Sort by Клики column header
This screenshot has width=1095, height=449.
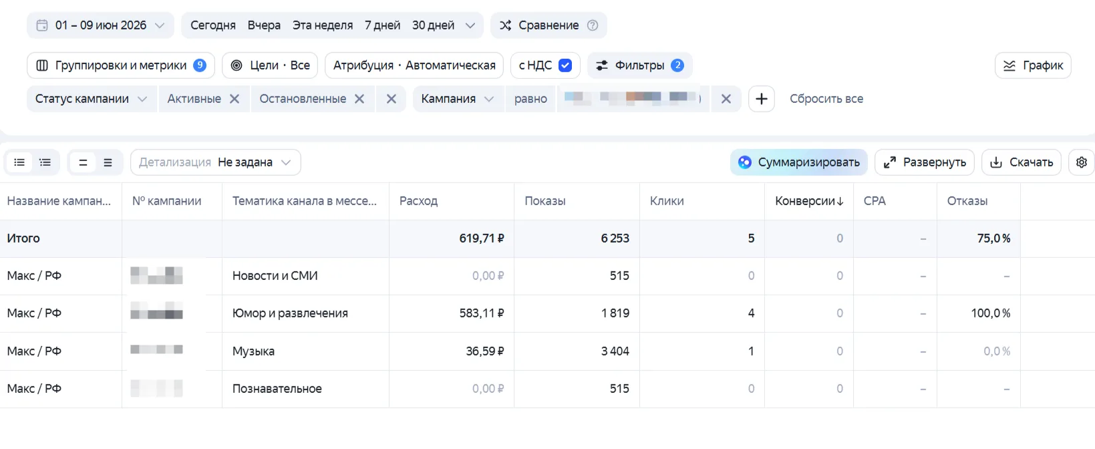[667, 201]
